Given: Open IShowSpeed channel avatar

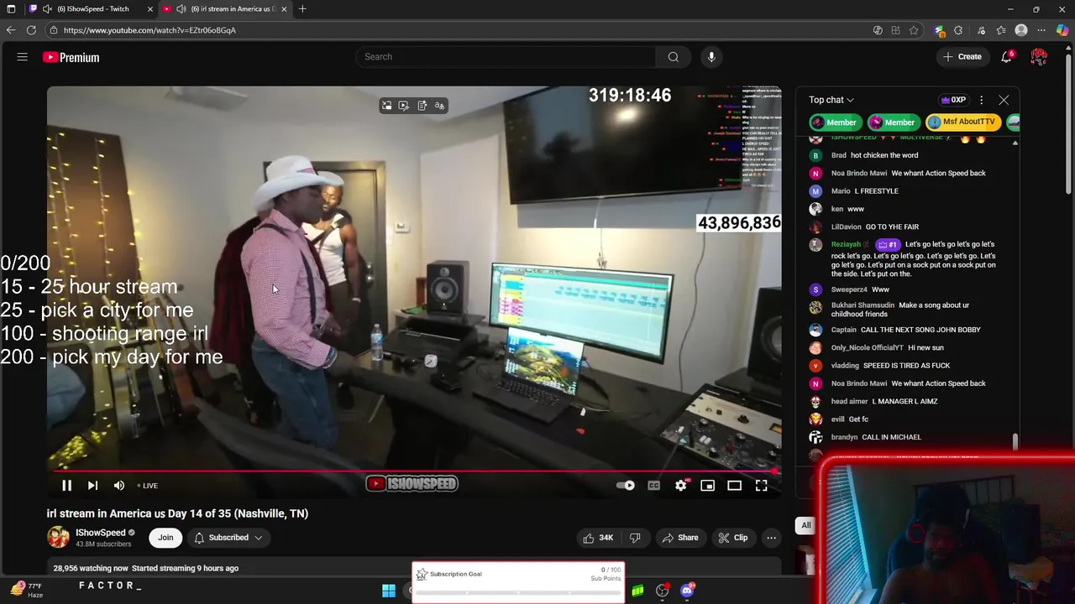Looking at the screenshot, I should click(58, 537).
